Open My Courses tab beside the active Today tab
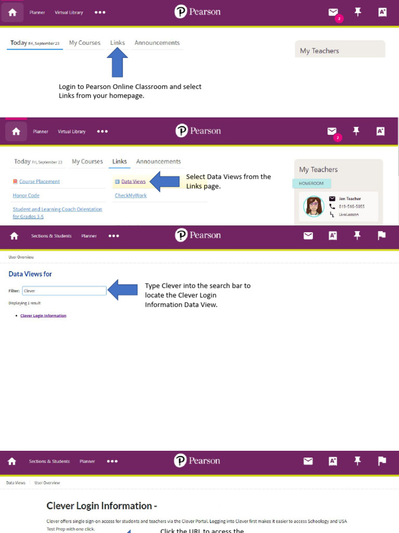This screenshot has width=399, height=533. point(85,43)
